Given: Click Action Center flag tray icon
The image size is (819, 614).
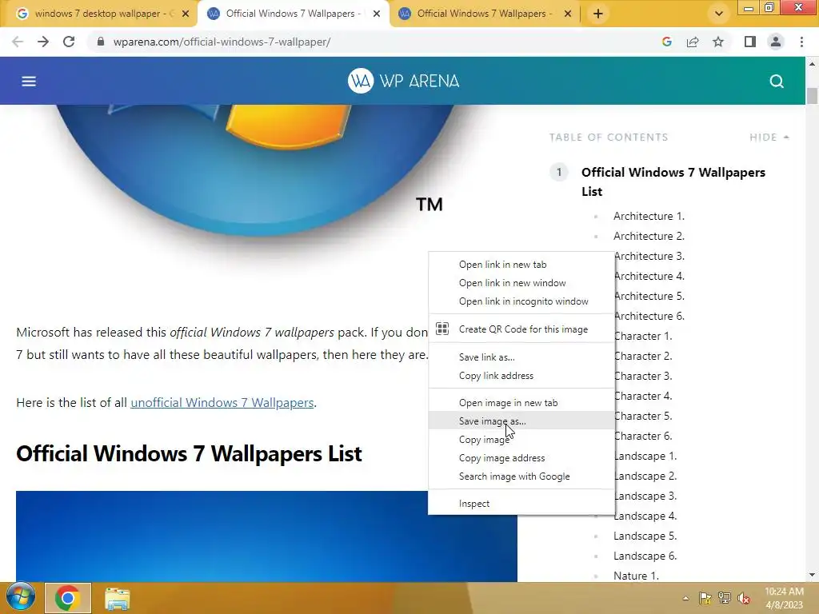Looking at the screenshot, I should [705, 598].
